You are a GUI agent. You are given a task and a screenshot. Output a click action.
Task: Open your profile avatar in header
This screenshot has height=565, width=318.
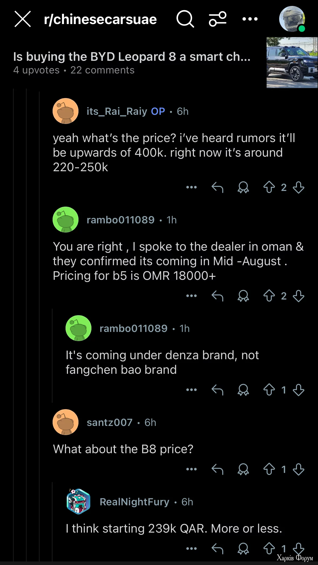pyautogui.click(x=292, y=19)
